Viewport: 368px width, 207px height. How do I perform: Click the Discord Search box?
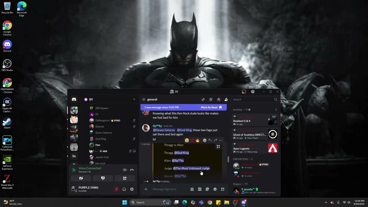[x=255, y=99]
